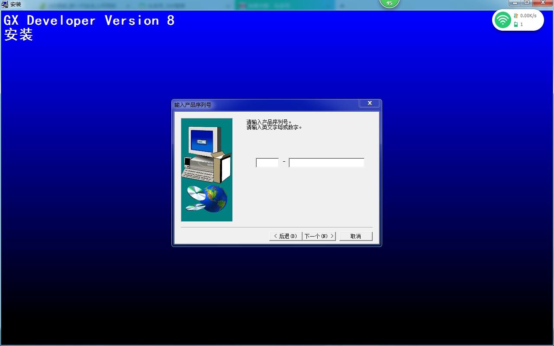Image resolution: width=554 pixels, height=346 pixels.
Task: Minimize the 安装 installer window
Action: click(515, 3)
